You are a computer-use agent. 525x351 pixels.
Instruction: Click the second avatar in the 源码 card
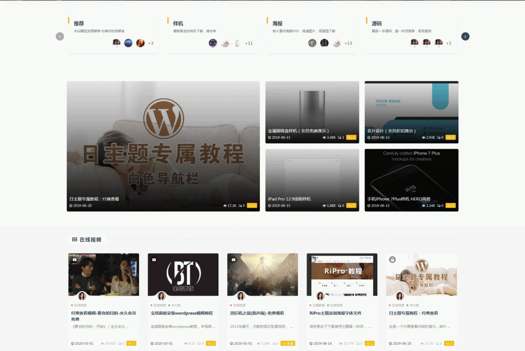pyautogui.click(x=427, y=43)
